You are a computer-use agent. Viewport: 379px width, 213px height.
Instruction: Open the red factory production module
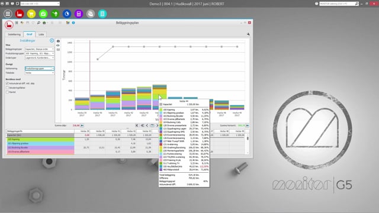tap(20, 14)
